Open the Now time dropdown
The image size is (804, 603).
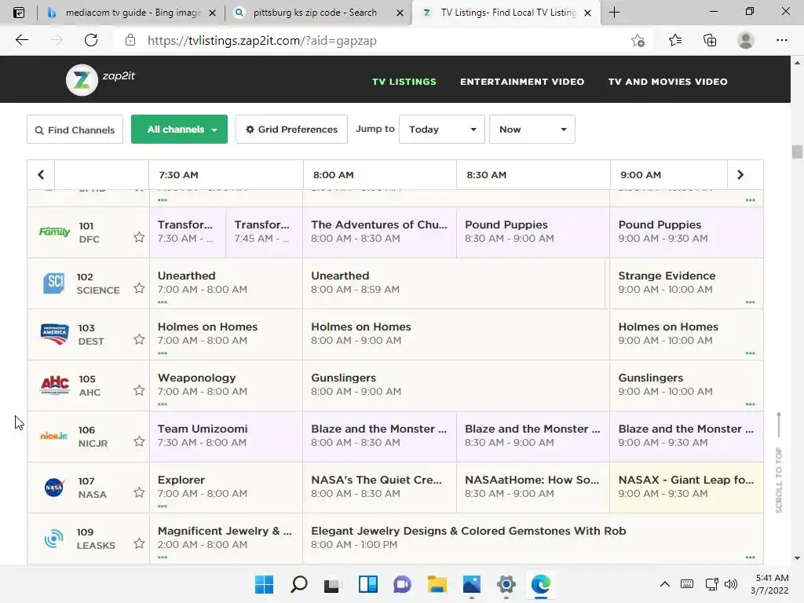(x=532, y=130)
